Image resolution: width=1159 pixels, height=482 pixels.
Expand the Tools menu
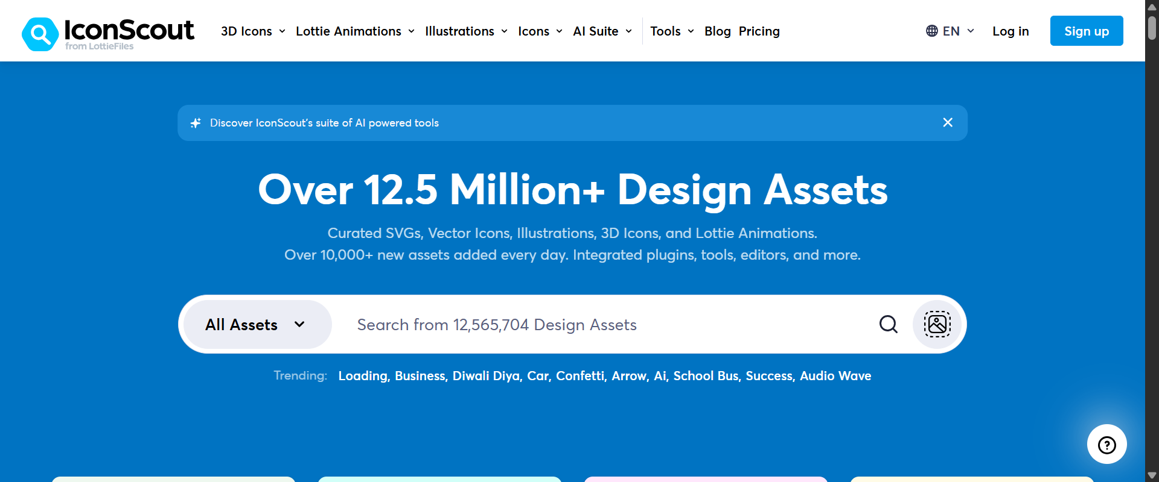(672, 31)
